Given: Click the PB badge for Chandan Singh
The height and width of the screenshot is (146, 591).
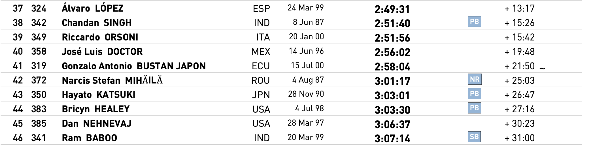Looking at the screenshot, I should 474,22.
